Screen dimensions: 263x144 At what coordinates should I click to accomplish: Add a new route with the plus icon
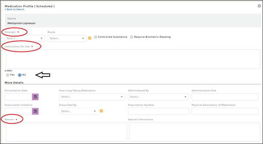coord(90,38)
